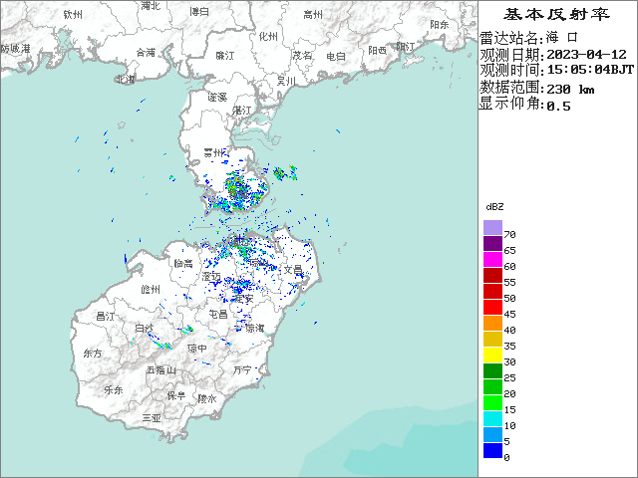The image size is (638, 478).
Task: Select the legend swatch labeled 50
Action: coord(492,291)
